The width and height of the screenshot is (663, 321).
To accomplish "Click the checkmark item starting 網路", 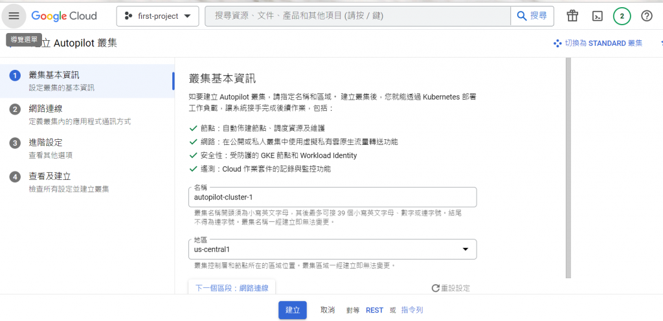I will pos(293,142).
